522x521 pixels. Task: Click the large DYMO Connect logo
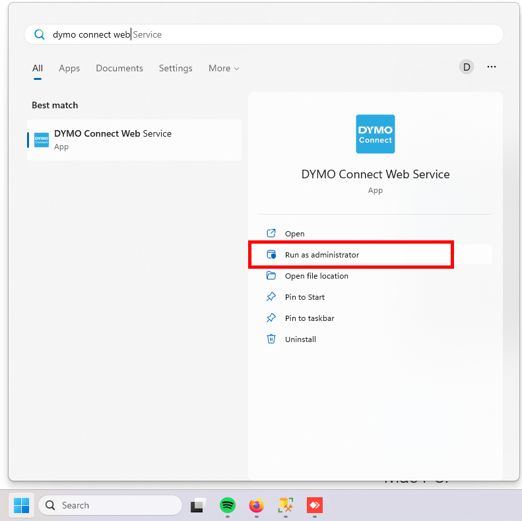pos(375,134)
